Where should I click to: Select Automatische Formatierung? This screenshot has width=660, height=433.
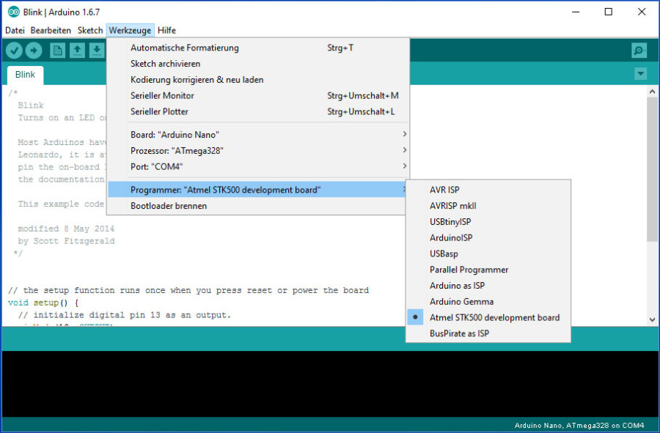pyautogui.click(x=183, y=47)
